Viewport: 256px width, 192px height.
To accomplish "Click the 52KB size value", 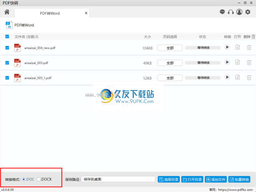I will pyautogui.click(x=147, y=78).
